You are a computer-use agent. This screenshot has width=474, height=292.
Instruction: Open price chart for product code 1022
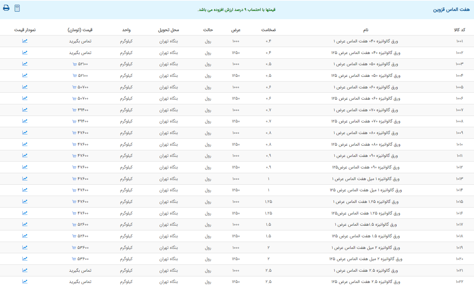coord(25,281)
